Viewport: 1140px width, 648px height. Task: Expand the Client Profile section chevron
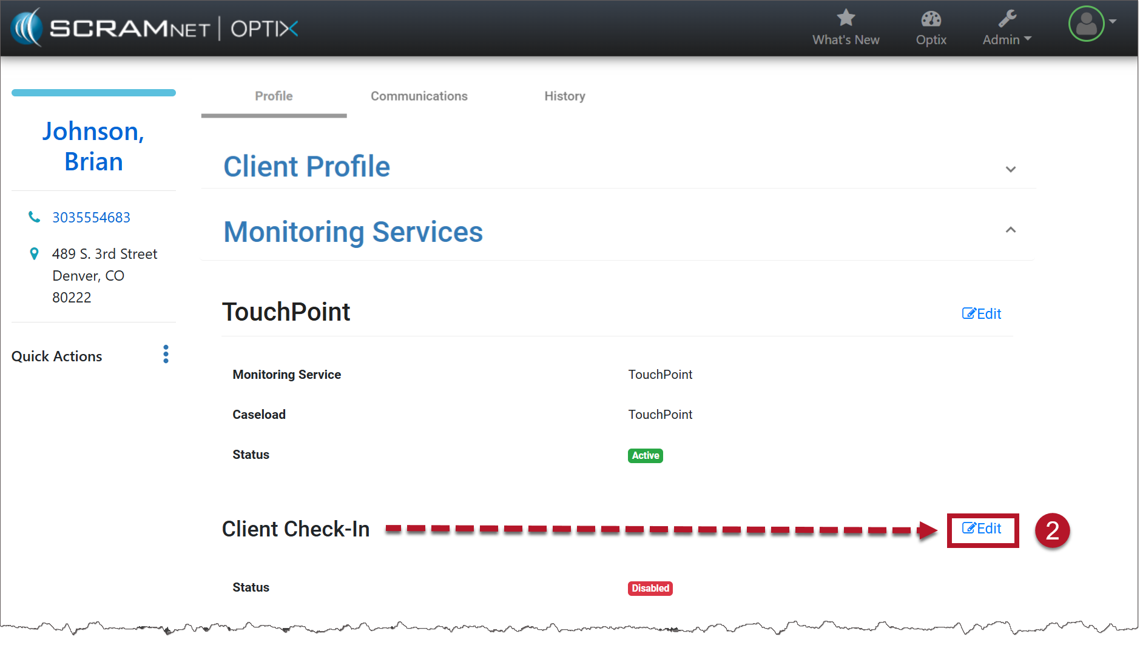[x=1010, y=169]
